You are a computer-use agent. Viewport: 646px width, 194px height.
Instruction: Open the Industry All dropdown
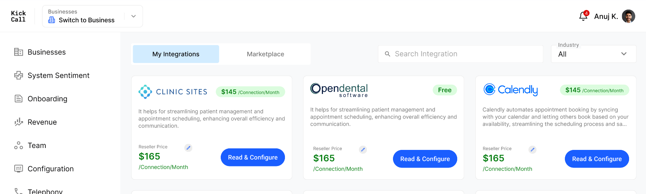coord(593,54)
